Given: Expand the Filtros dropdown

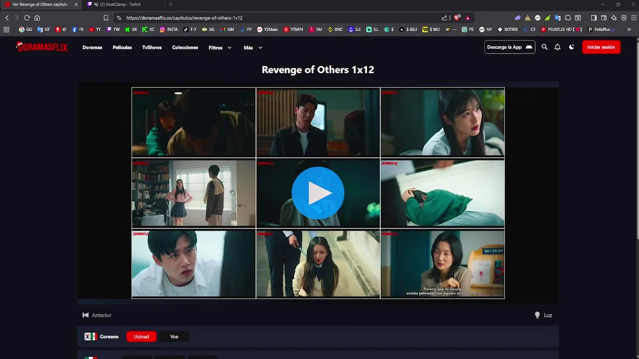Looking at the screenshot, I should pos(220,48).
